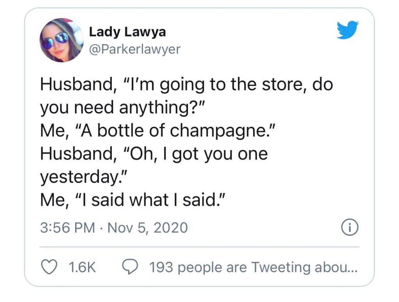Click the Nov 5, 2020 date
The width and height of the screenshot is (399, 302).
pos(148,227)
